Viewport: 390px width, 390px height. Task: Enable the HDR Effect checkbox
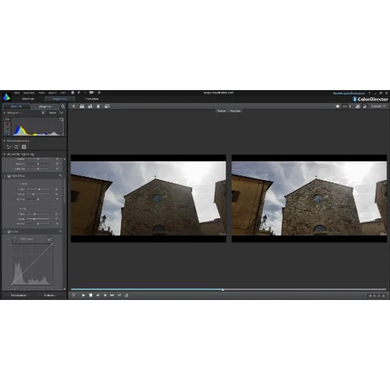coord(9,176)
